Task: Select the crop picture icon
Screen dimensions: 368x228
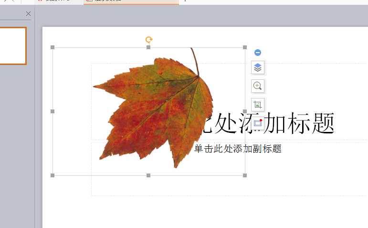Action: click(x=258, y=105)
